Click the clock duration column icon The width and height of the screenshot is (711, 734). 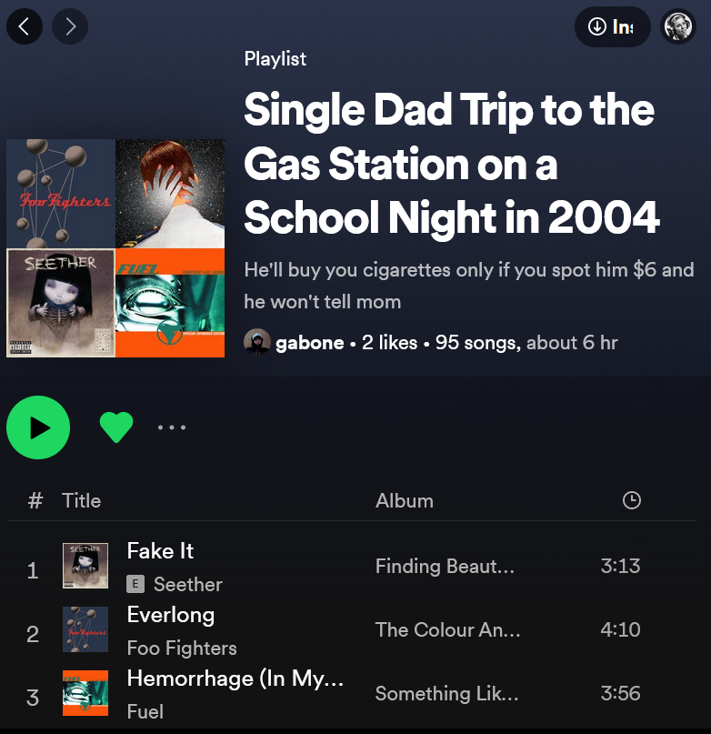(x=631, y=500)
